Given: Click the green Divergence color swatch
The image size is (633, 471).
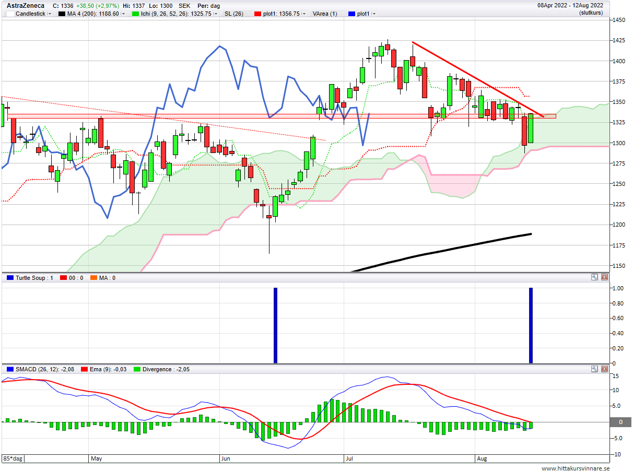Looking at the screenshot, I should pos(138,369).
